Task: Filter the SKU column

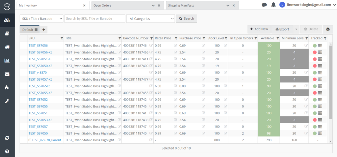Action: point(62,38)
